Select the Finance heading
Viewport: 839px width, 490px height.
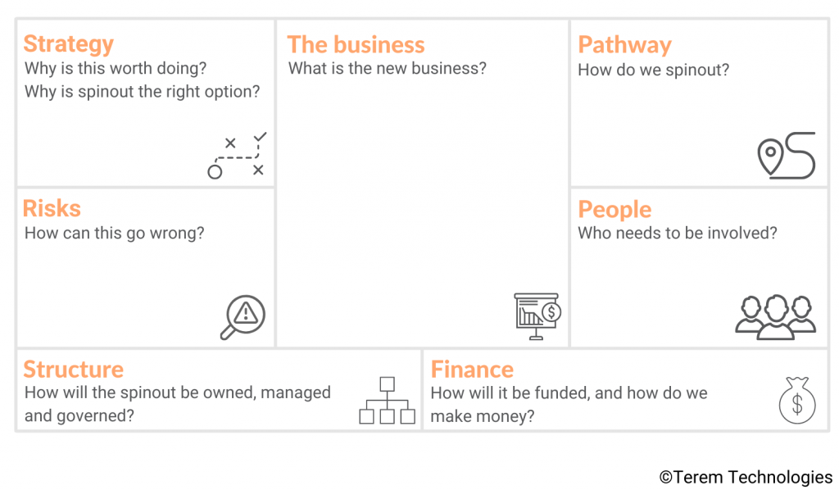(472, 369)
